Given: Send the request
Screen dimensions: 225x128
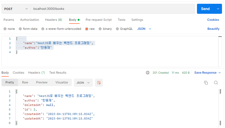Looking at the screenshot, I should pos(205,9).
